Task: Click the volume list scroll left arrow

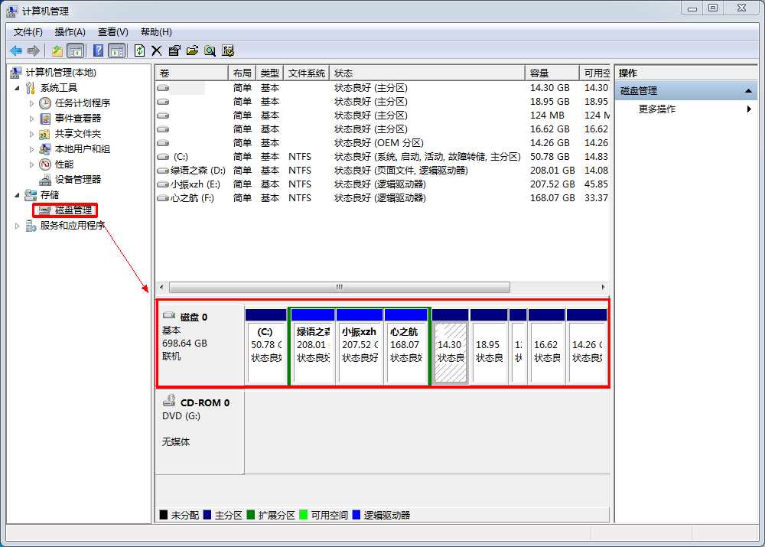Action: [161, 287]
